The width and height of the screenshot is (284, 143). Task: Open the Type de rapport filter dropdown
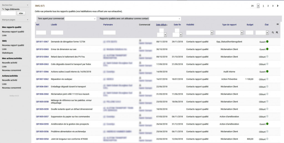[242, 33]
